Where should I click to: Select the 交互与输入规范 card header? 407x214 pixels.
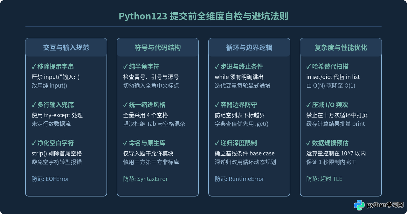[66, 47]
